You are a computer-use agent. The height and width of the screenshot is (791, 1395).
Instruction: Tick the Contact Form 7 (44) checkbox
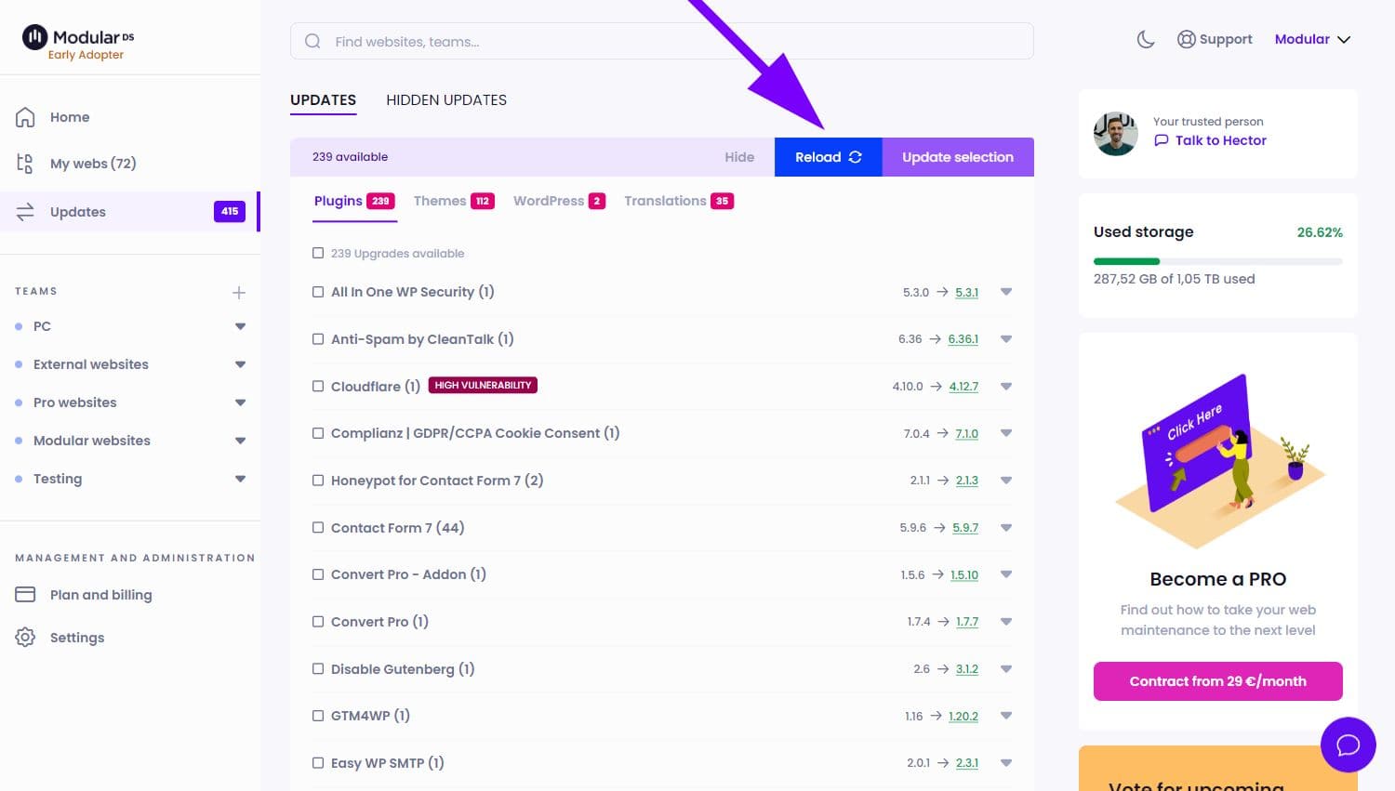(318, 527)
